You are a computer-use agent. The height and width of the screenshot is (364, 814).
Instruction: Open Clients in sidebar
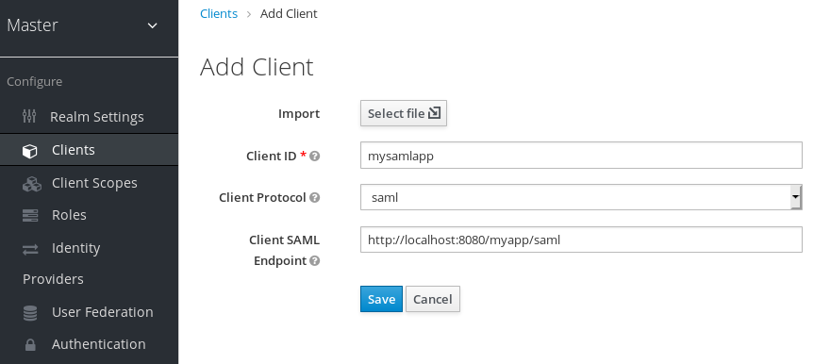90,150
